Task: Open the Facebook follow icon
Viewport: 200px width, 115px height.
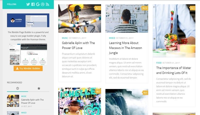Action: click(33, 4)
